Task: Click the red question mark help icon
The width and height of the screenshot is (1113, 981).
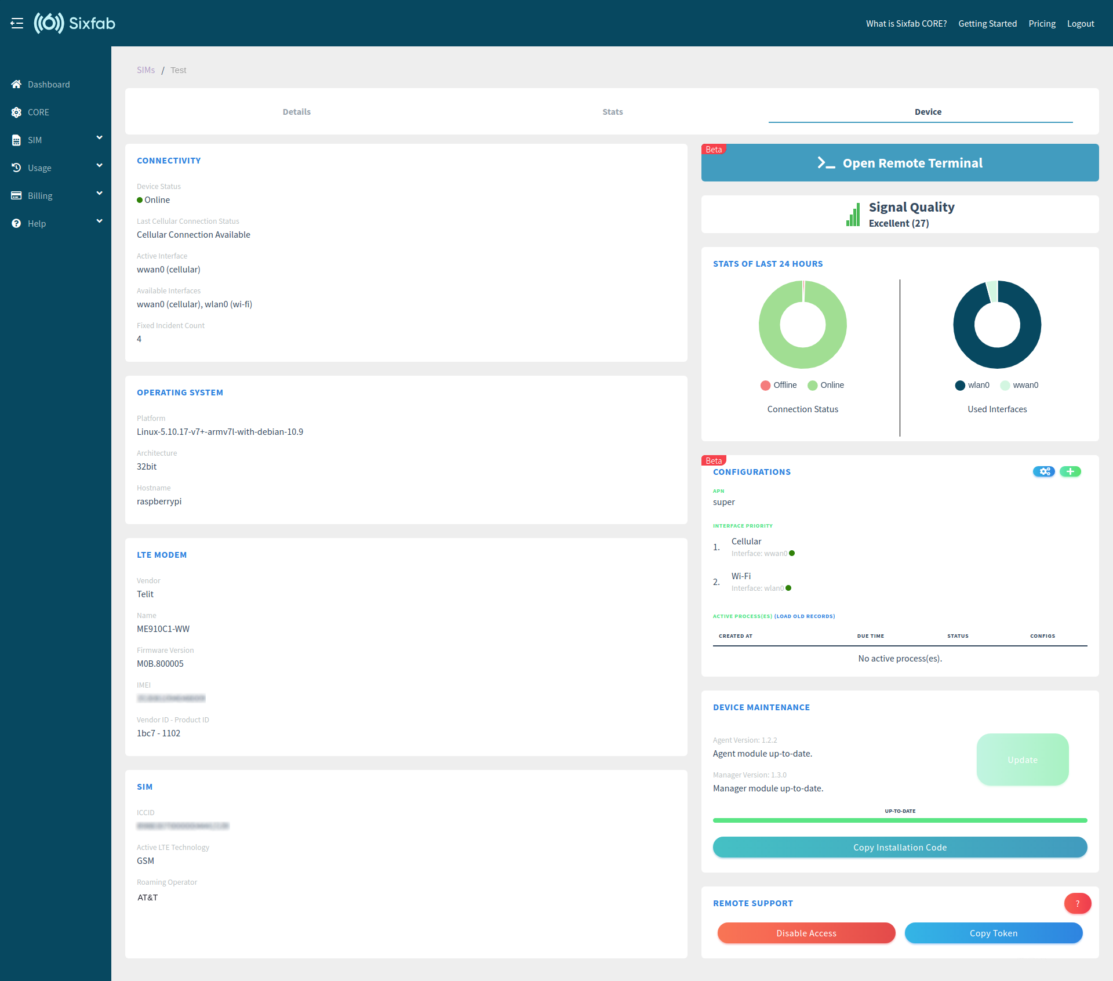Action: [x=1077, y=903]
